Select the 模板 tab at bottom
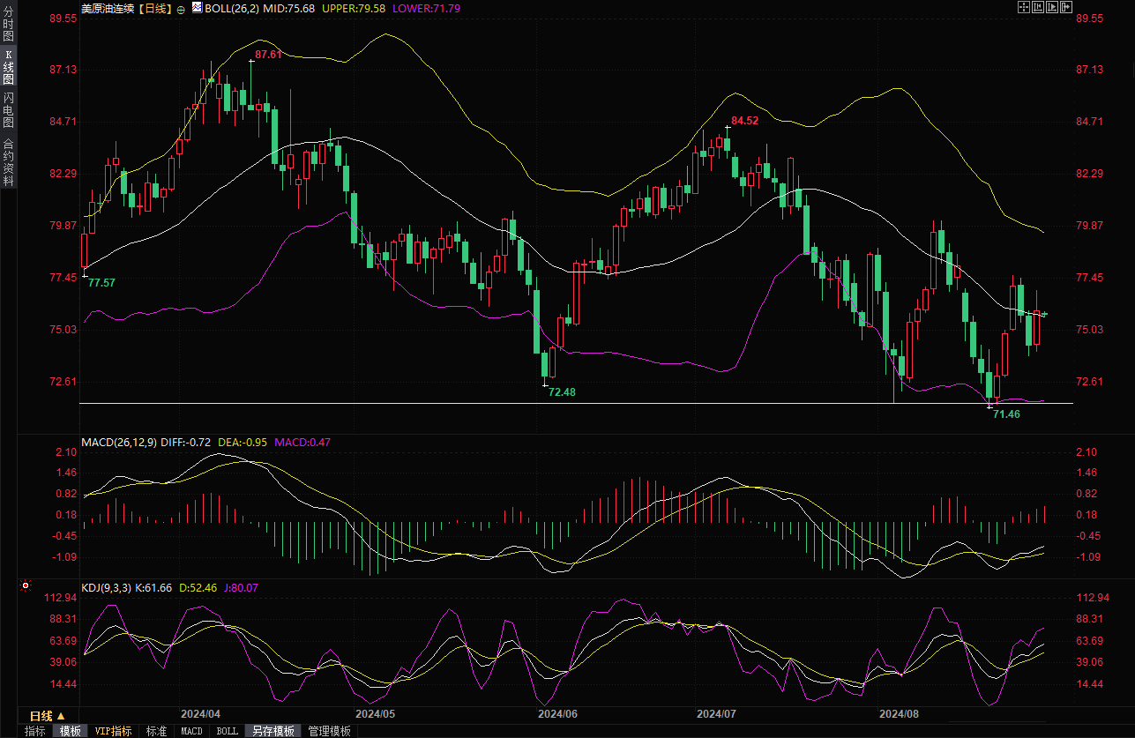Viewport: 1135px width, 738px height. [x=71, y=731]
